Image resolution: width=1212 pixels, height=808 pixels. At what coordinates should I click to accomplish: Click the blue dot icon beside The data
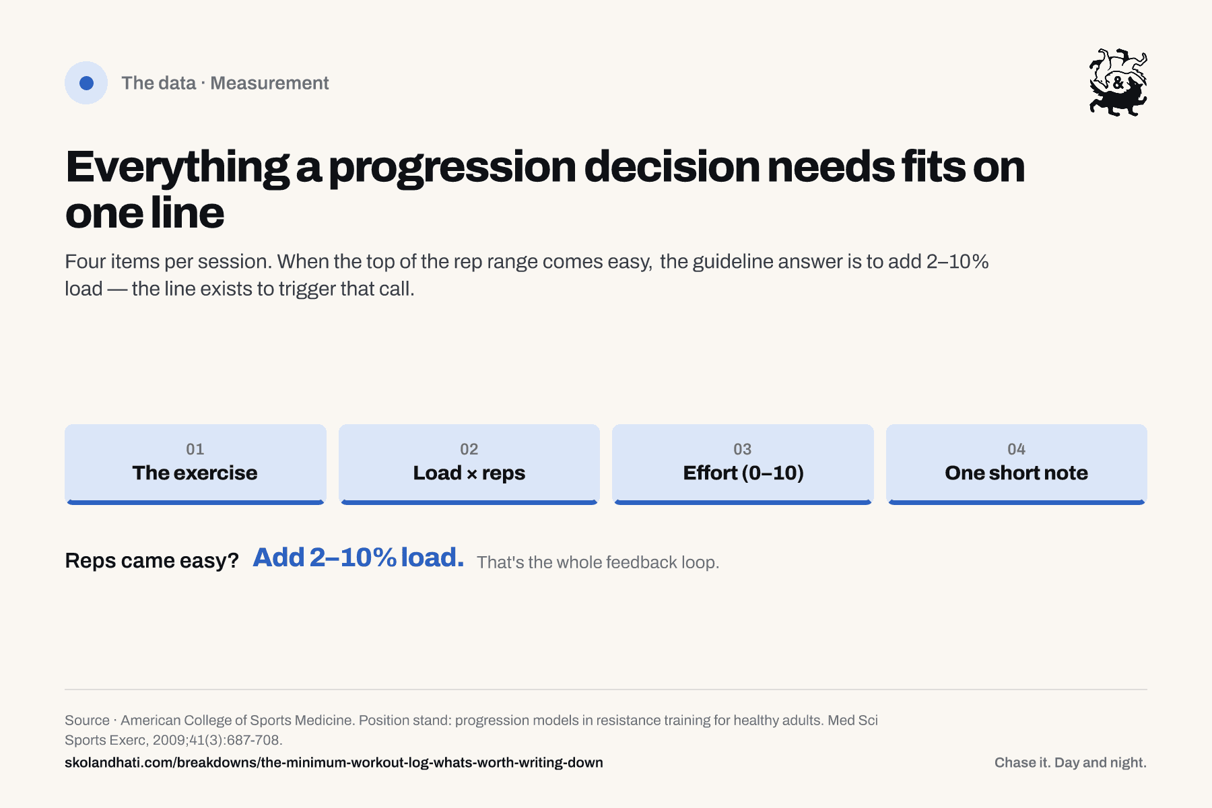(x=86, y=83)
